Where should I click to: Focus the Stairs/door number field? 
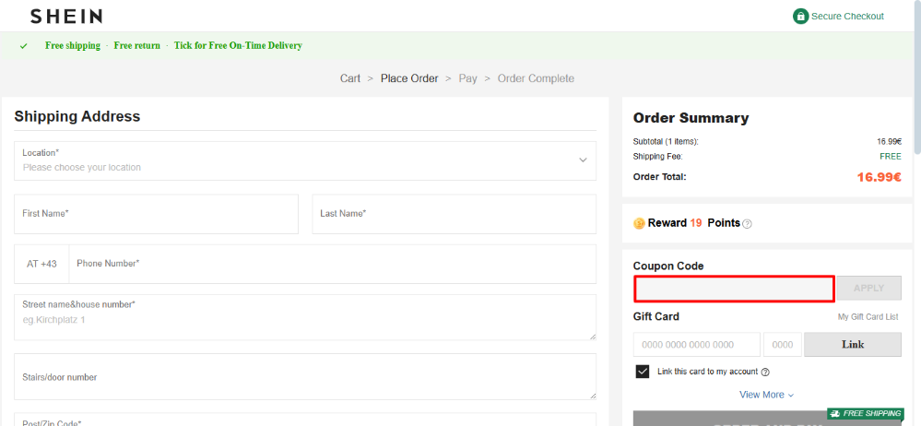pos(305,376)
